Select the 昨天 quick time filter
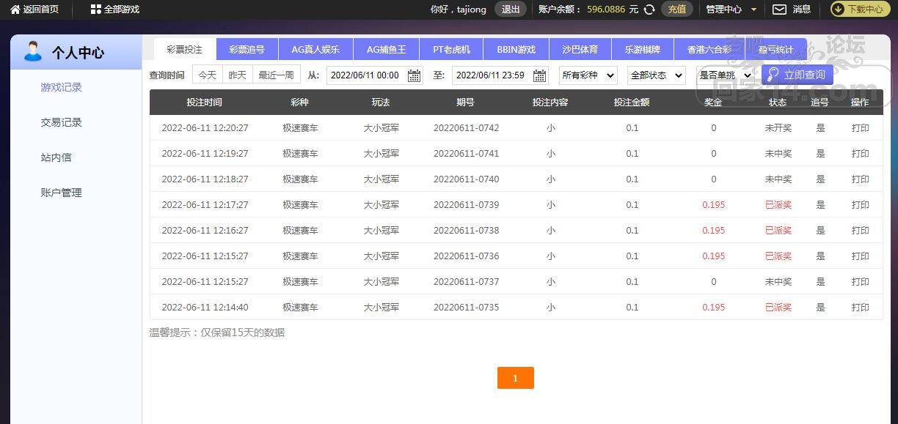Viewport: 898px width, 424px height. (237, 75)
